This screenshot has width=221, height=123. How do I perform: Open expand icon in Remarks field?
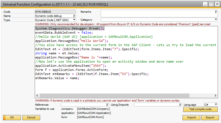tap(216, 12)
